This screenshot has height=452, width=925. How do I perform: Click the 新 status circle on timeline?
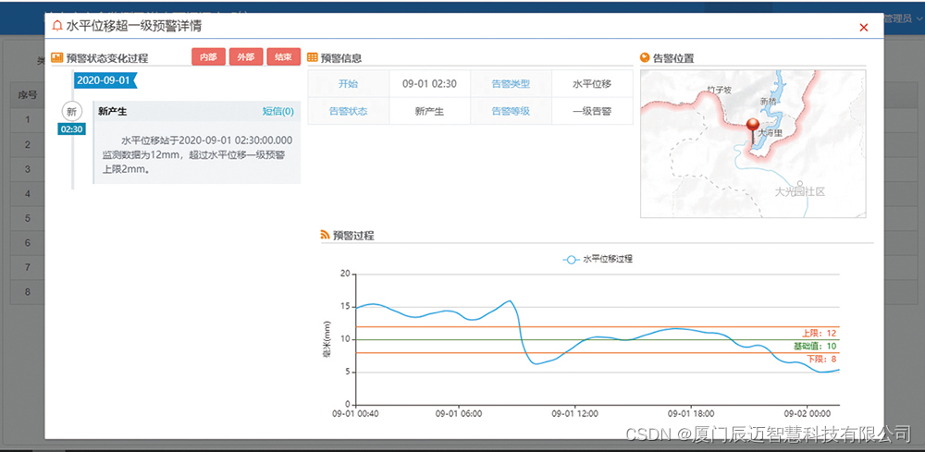click(x=71, y=111)
